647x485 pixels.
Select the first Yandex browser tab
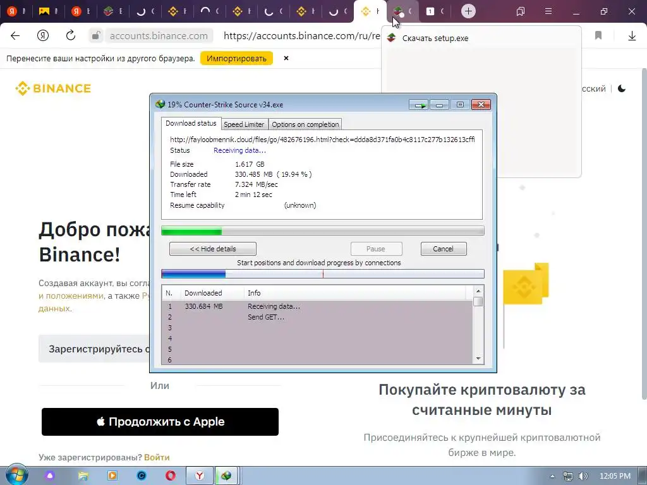(x=16, y=11)
